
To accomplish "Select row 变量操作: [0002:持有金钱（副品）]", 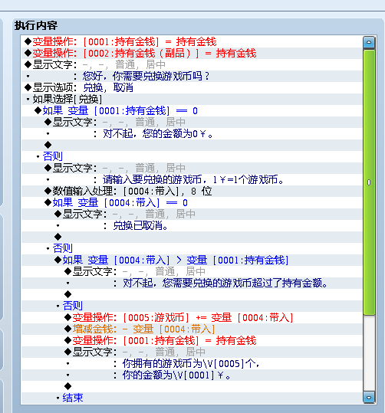I will 192,53.
